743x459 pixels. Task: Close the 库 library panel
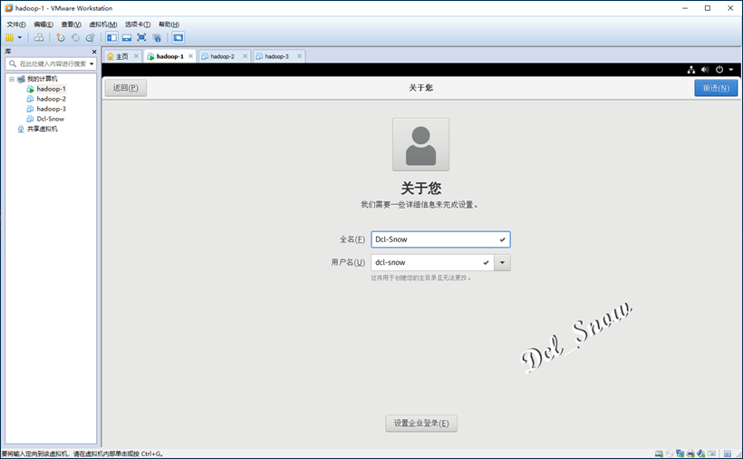pos(94,51)
